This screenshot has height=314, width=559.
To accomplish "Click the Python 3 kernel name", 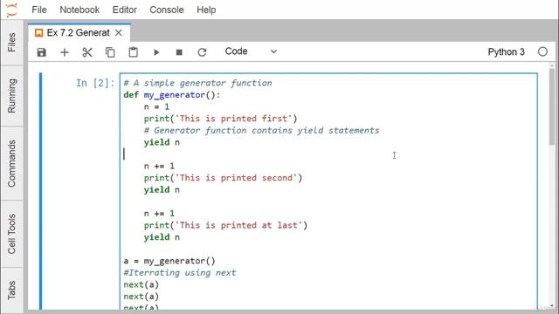I will coord(507,52).
